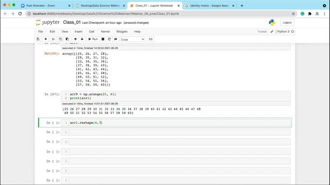Click the (unsaved changes) status text

(136, 23)
